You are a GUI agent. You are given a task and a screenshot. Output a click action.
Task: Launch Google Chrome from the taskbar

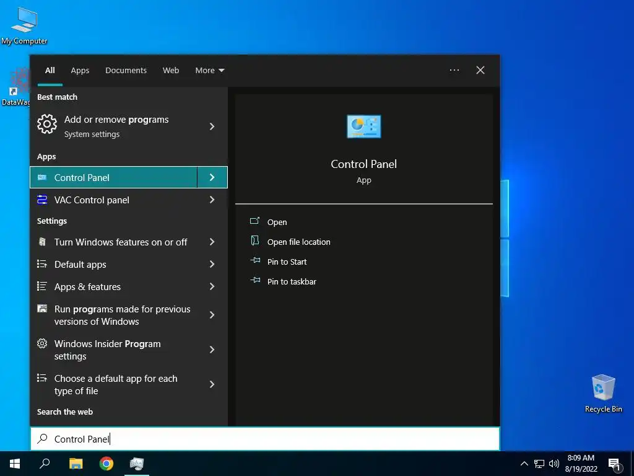106,464
